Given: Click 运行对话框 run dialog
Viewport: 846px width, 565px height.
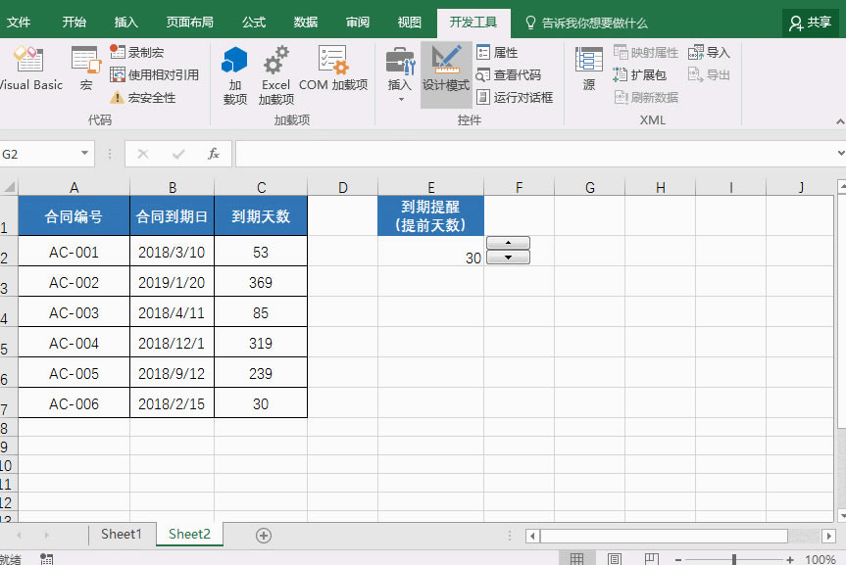Looking at the screenshot, I should (x=516, y=98).
